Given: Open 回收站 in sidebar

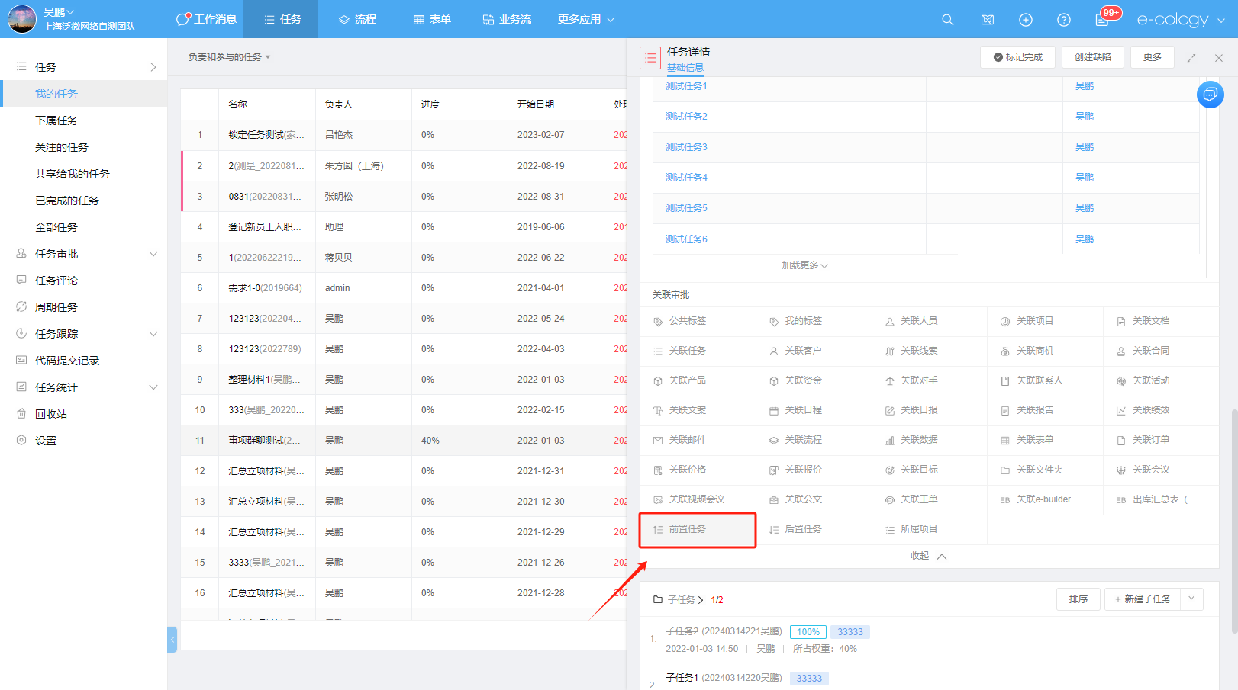Looking at the screenshot, I should [x=51, y=414].
